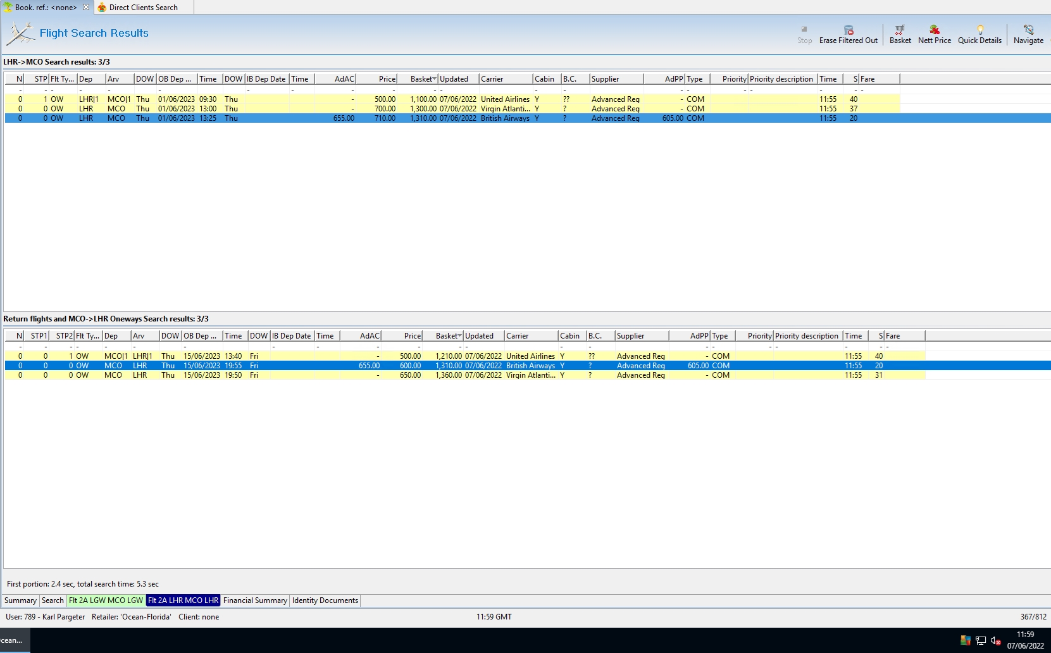Click the Return flights and MCO->LHR Oneways label
This screenshot has width=1051, height=653.
pos(106,319)
